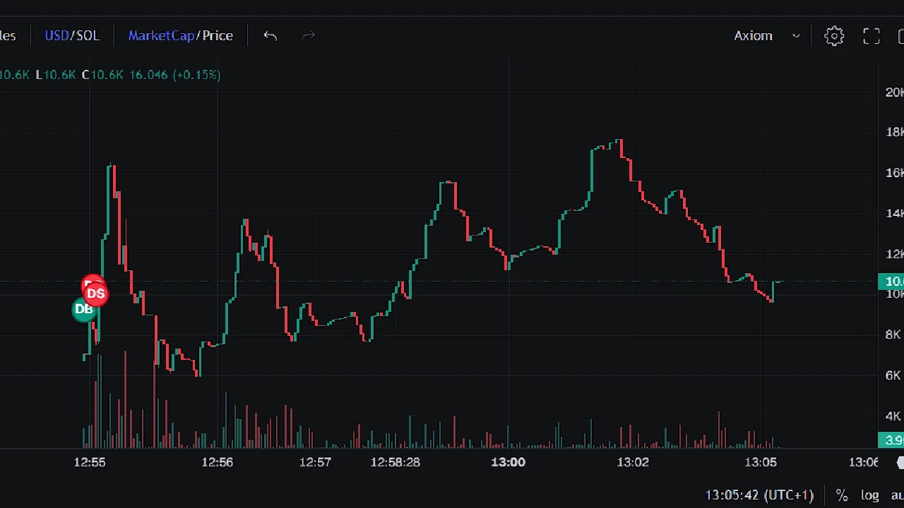Open timezone menu showing UTC+1
Viewport: 904px width, 508px height.
point(759,495)
